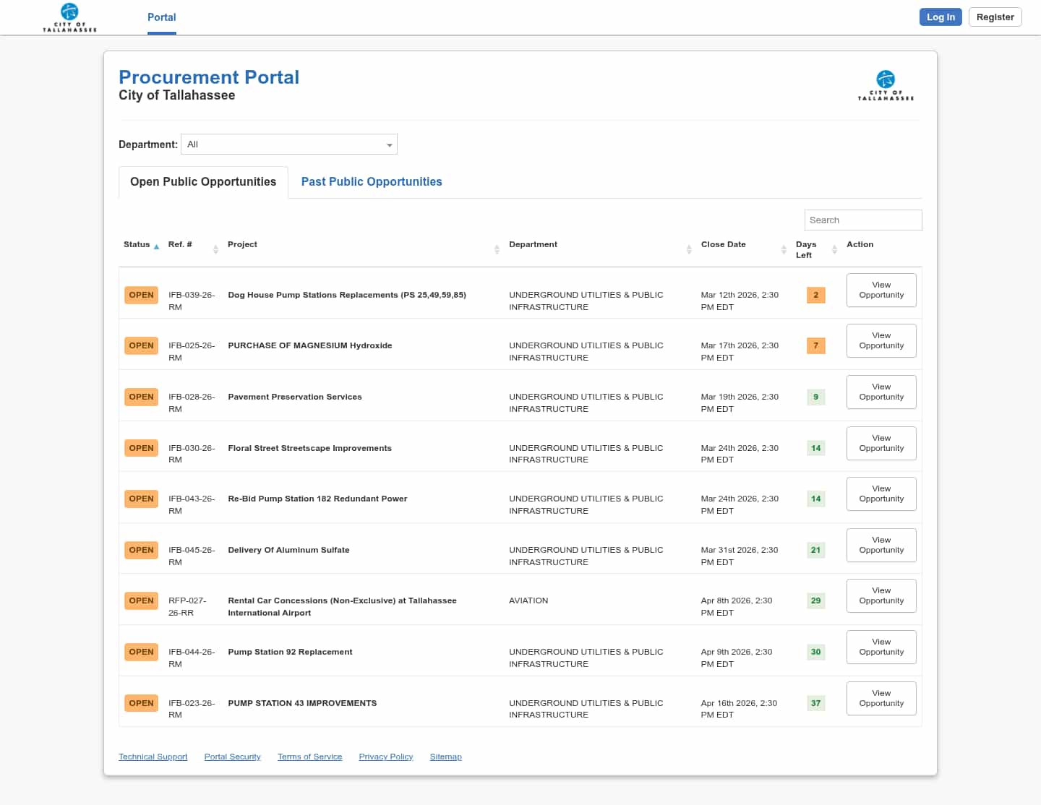Sort table by Department column arrows
The image size is (1041, 805).
(689, 249)
